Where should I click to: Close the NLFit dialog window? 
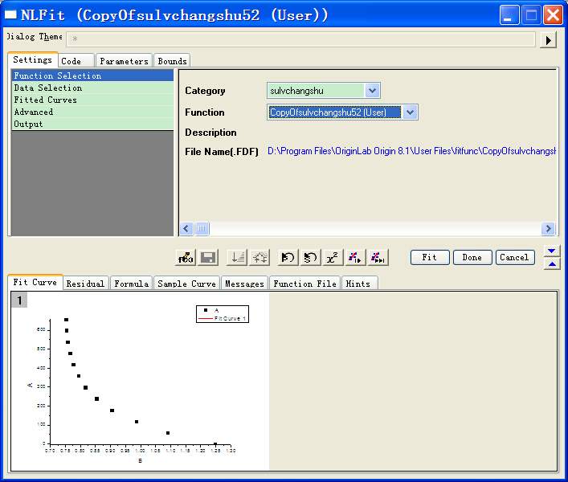[553, 14]
